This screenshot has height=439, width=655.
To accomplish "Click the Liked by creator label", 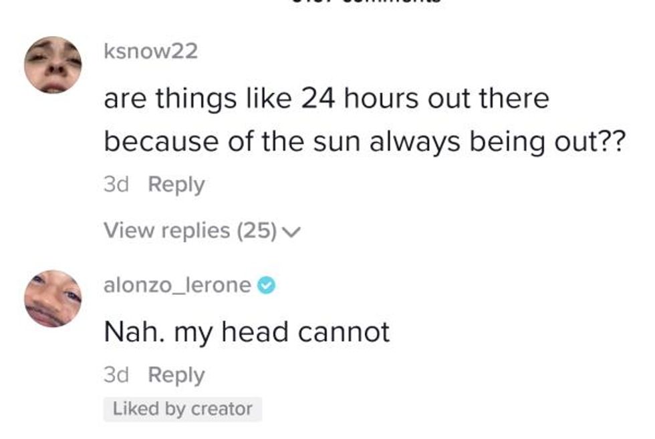I will coord(182,409).
